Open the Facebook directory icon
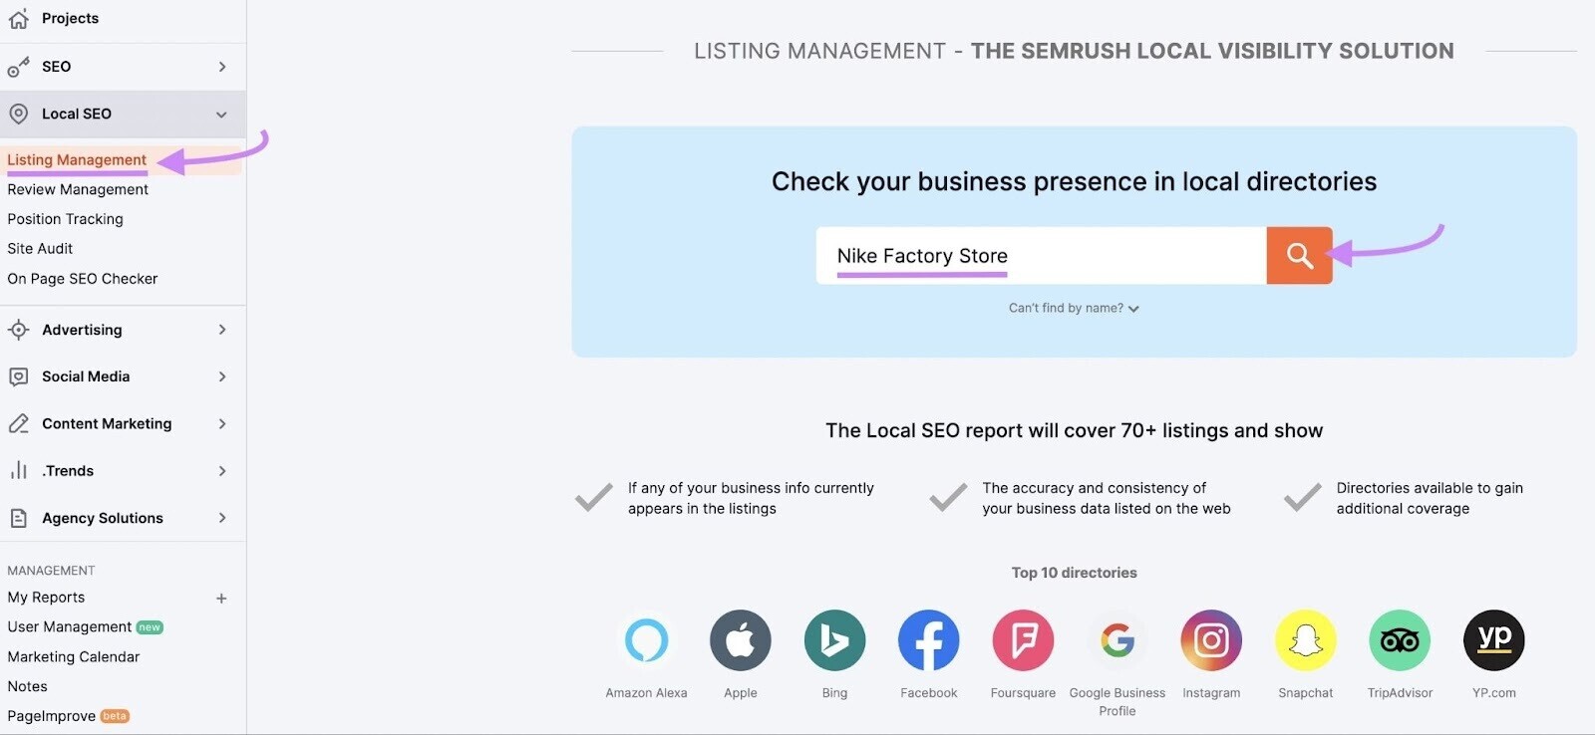The width and height of the screenshot is (1595, 735). click(928, 640)
